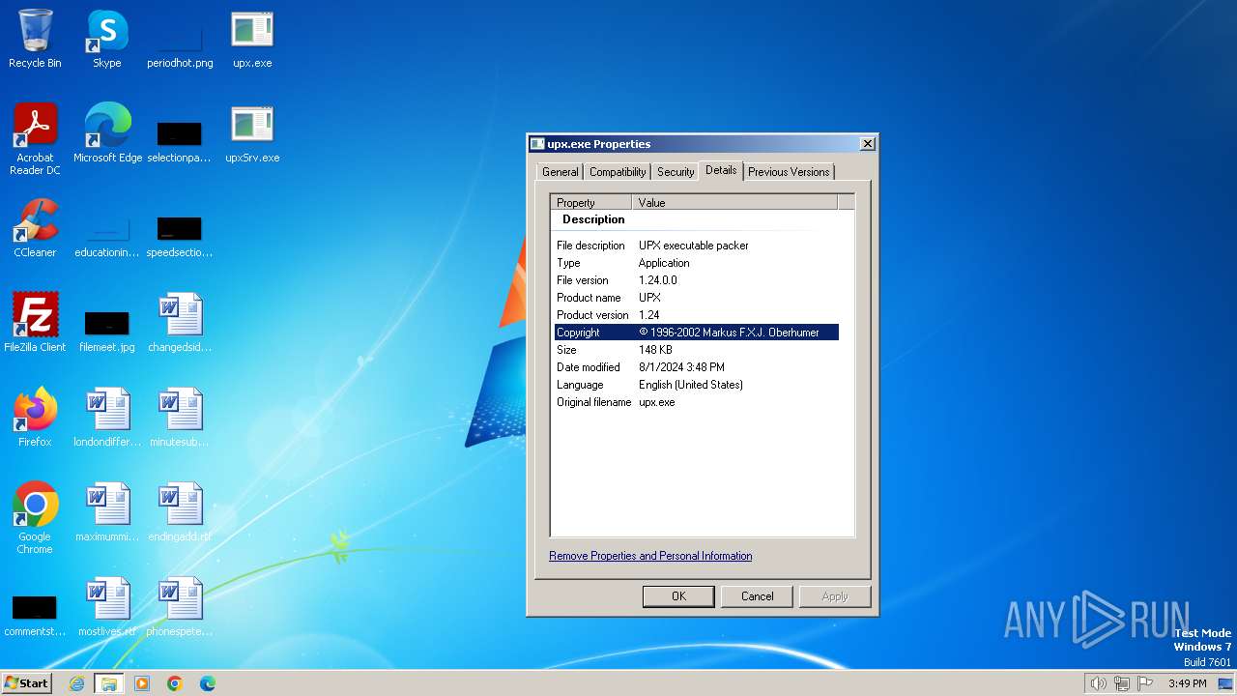Viewport: 1237px width, 696px height.
Task: Select the File description row
Action: coord(697,246)
